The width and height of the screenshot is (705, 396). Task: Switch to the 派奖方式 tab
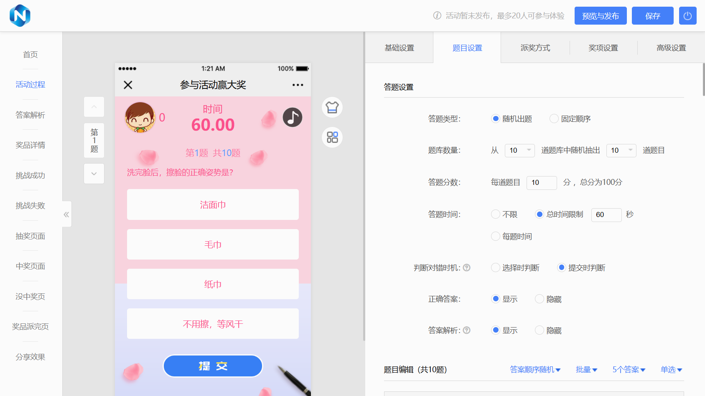coord(535,48)
